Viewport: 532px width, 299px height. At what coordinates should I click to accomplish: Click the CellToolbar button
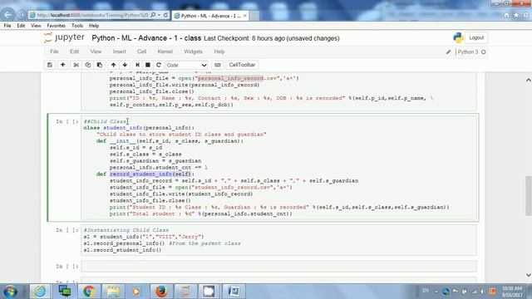[x=242, y=65]
